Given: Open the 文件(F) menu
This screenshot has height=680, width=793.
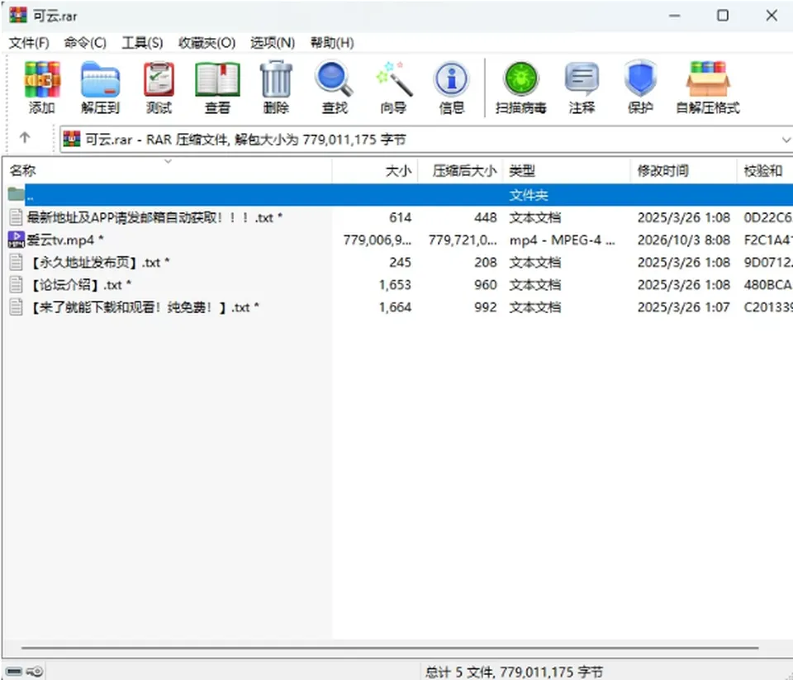Looking at the screenshot, I should (29, 42).
